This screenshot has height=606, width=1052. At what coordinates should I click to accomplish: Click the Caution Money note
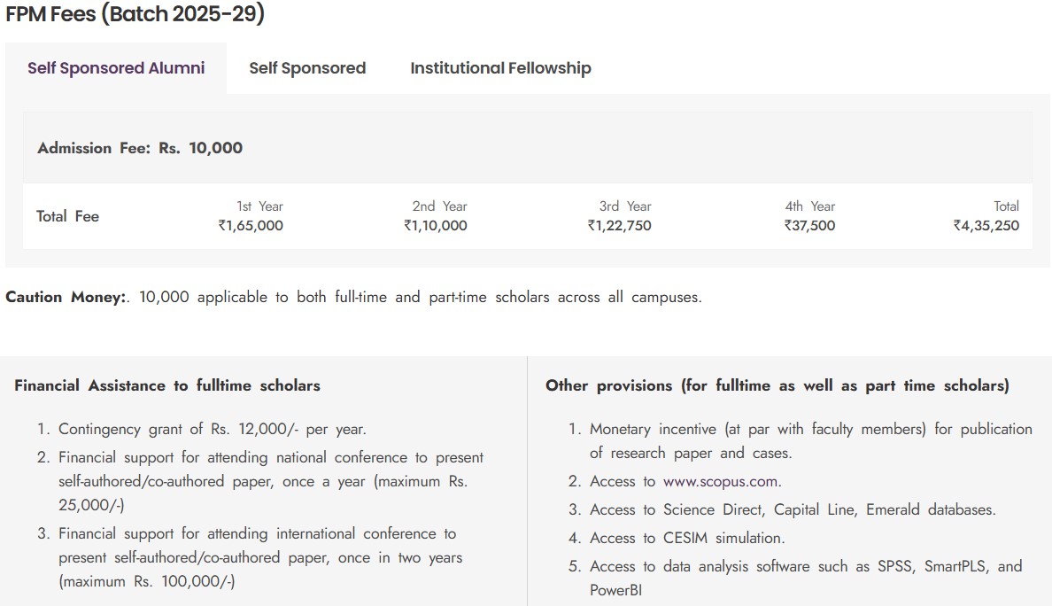coord(353,297)
